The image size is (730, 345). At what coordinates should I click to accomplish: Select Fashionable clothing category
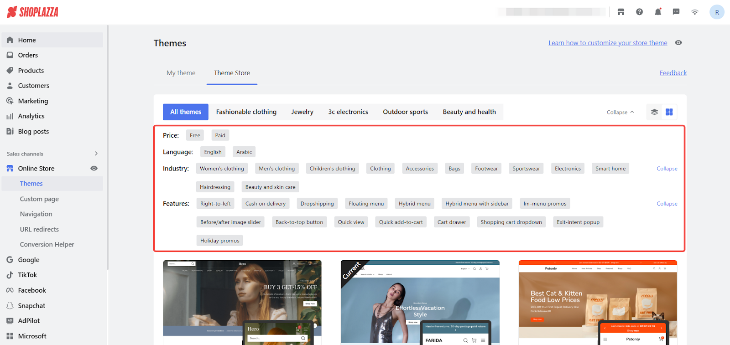click(246, 112)
